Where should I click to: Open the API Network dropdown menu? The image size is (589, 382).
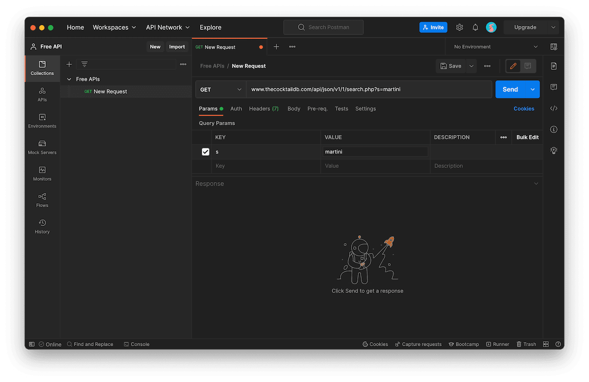tap(168, 27)
